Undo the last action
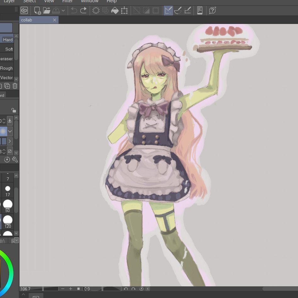Screen dimensions: 298x298 point(74,10)
